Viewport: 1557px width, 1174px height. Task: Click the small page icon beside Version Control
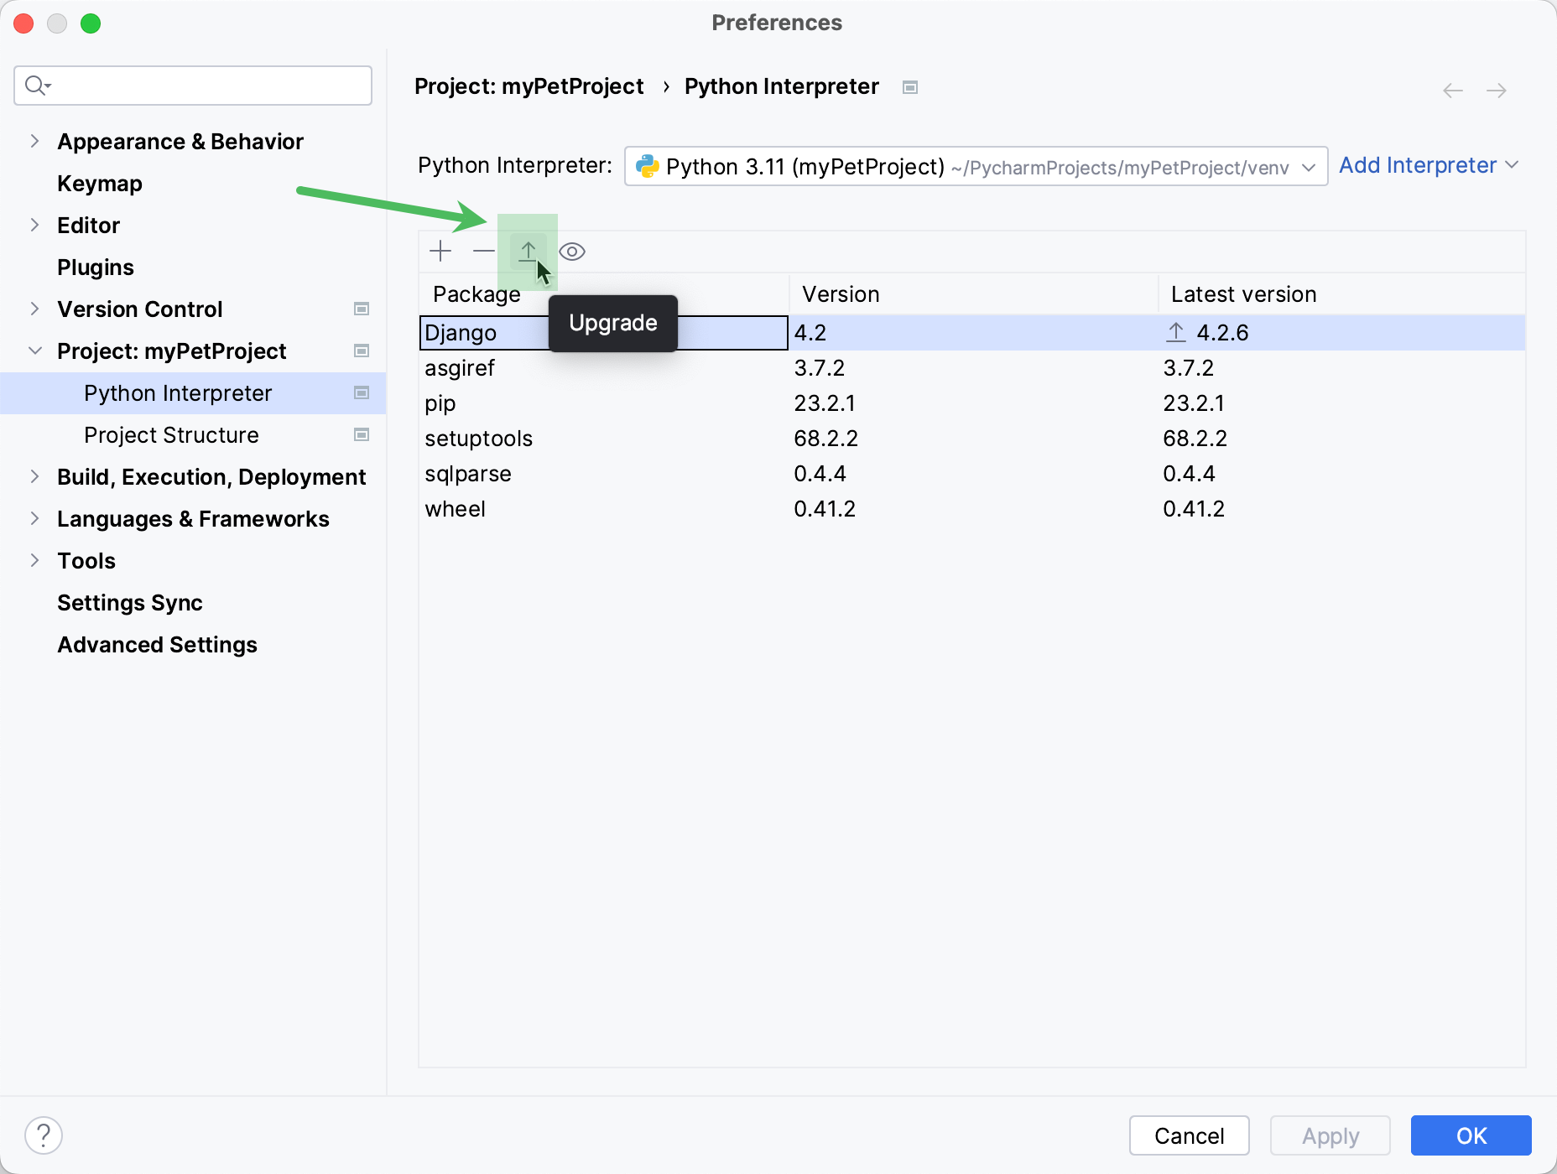pos(362,309)
